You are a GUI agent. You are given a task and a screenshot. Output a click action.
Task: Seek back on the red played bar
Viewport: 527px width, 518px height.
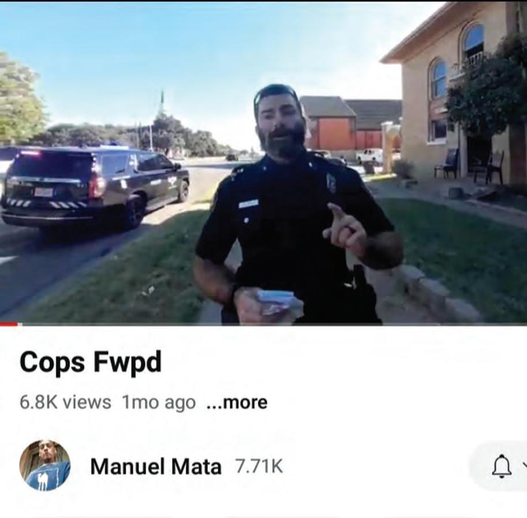click(9, 325)
